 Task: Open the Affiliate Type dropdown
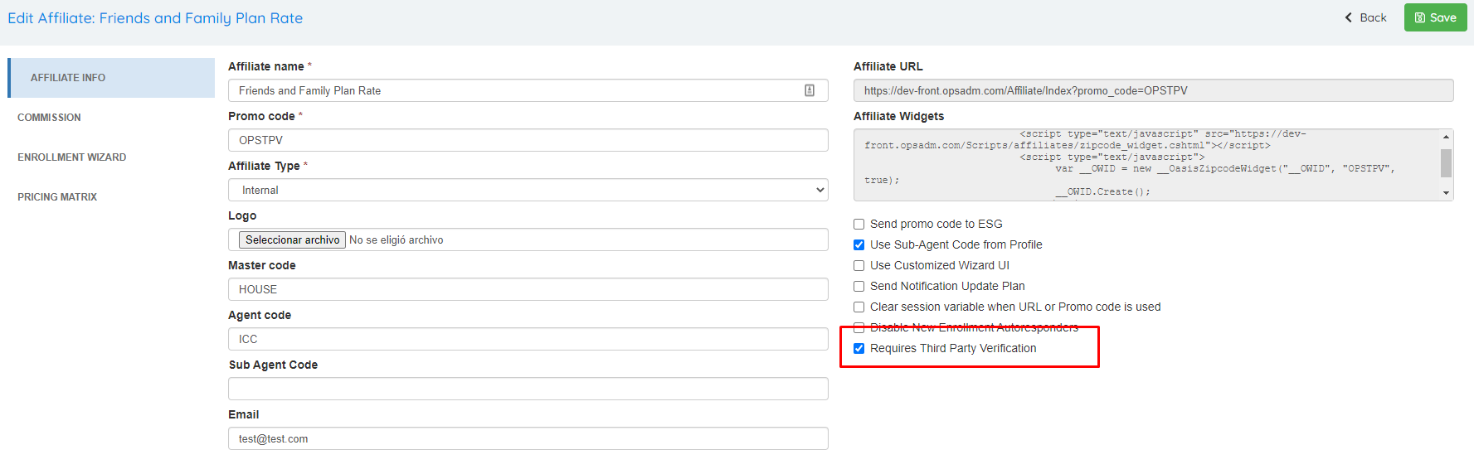[528, 190]
